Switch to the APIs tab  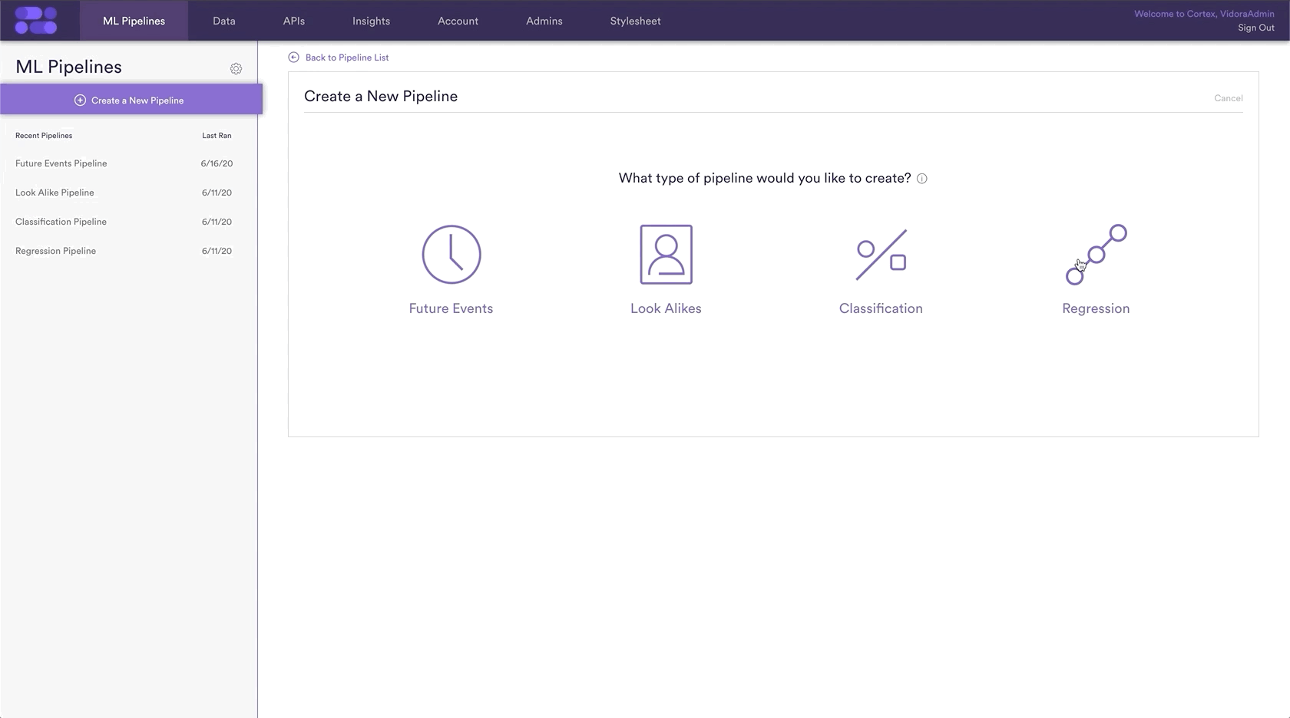pyautogui.click(x=294, y=21)
